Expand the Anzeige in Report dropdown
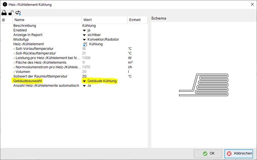Viewport: 257px width, 160px height. (84, 35)
